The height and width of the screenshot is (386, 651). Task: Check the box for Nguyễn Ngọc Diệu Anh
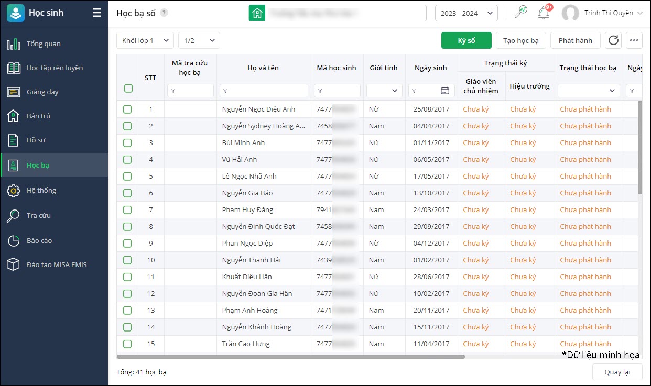pyautogui.click(x=127, y=109)
